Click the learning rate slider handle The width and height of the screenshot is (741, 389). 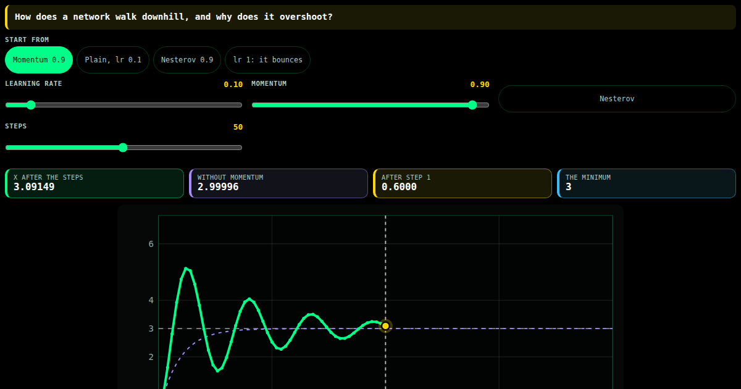tap(31, 105)
